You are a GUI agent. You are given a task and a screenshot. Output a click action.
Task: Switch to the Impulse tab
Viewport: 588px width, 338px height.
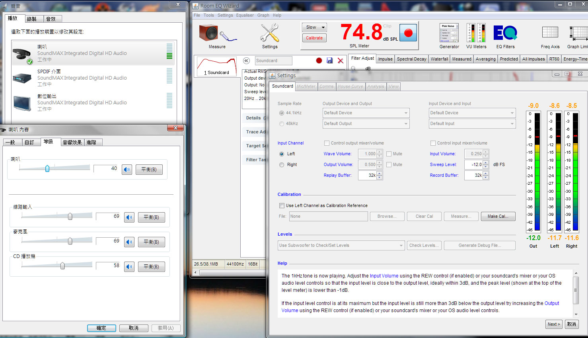pyautogui.click(x=385, y=59)
